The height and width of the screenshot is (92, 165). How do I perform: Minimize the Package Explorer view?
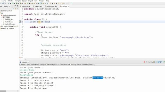tap(15, 6)
